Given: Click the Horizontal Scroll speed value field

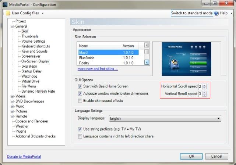Looking at the screenshot, I should 201,86.
